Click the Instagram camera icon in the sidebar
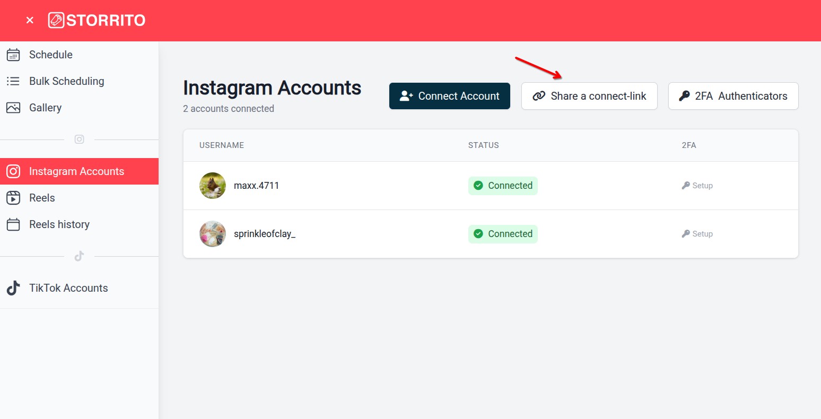The image size is (821, 419). pyautogui.click(x=13, y=171)
